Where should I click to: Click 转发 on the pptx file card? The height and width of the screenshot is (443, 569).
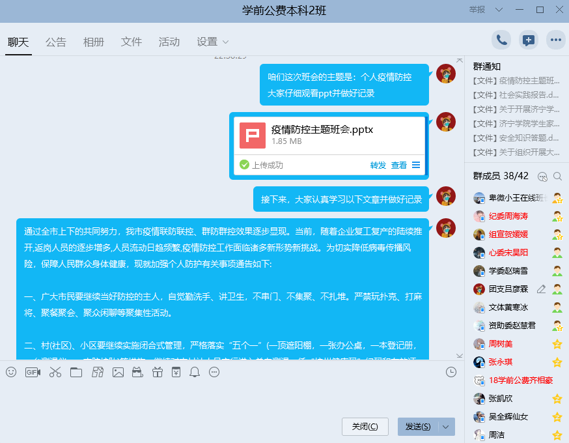point(378,165)
